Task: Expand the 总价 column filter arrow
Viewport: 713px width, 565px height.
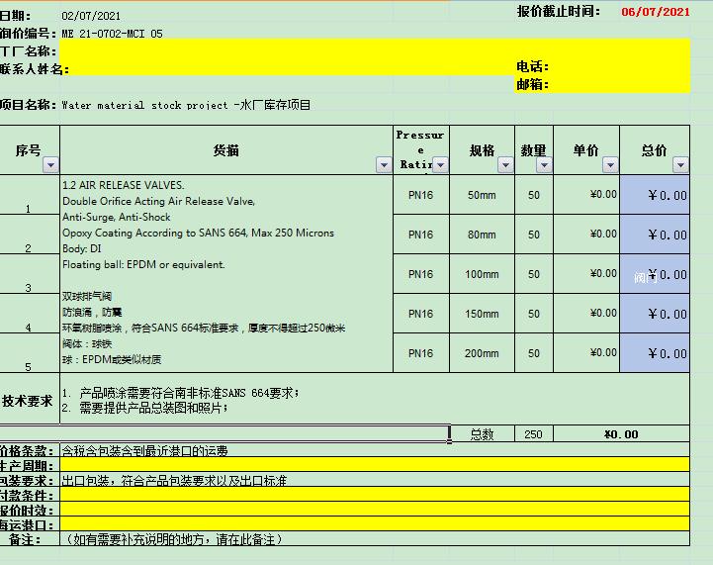Action: pos(680,165)
